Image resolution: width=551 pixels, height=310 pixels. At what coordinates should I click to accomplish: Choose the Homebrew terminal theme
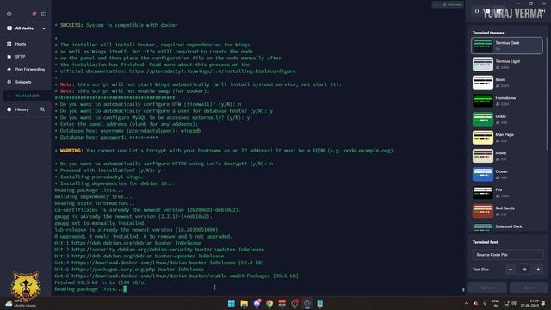pos(507,101)
